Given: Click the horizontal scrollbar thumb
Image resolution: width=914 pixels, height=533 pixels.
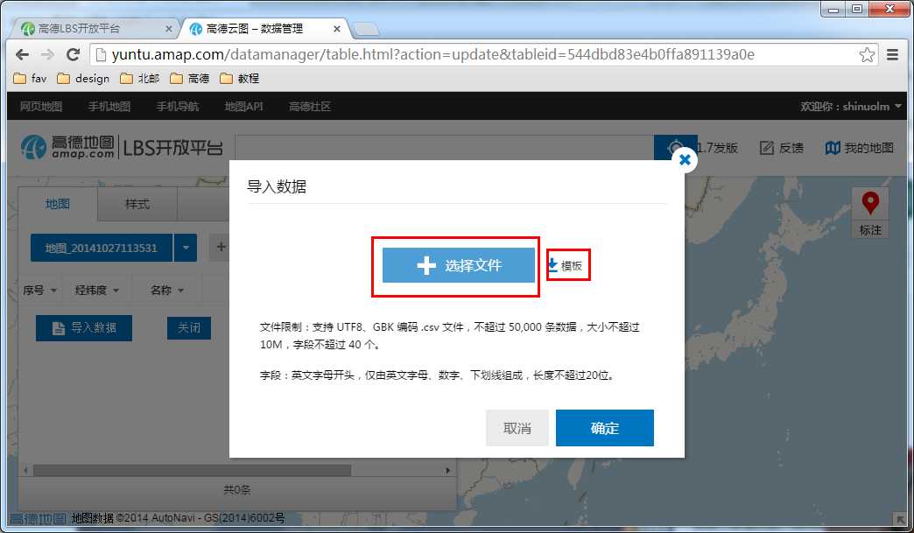Looking at the screenshot, I should tap(192, 470).
